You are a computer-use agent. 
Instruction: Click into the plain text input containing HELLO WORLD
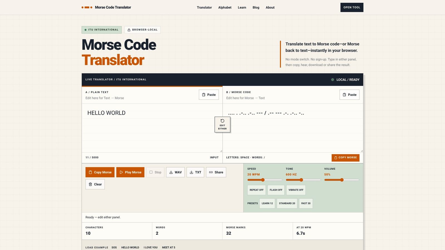pyautogui.click(x=152, y=128)
